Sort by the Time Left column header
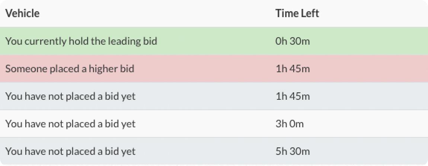Viewport: 428px width, 166px height. tap(297, 13)
